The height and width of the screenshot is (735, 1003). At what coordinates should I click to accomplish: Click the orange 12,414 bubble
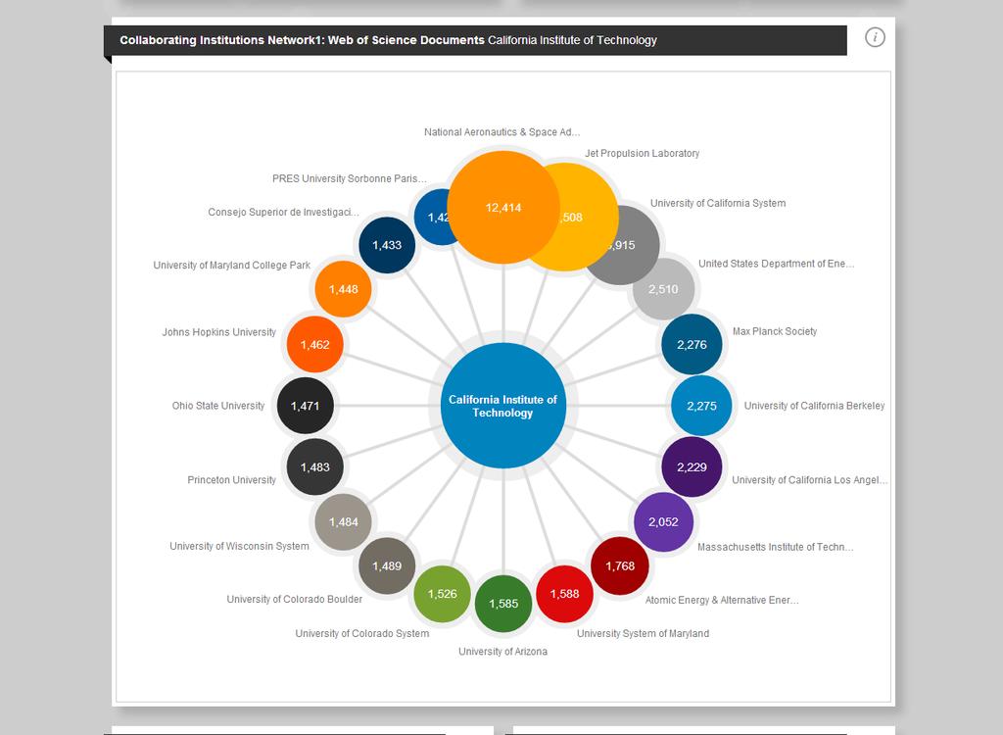pos(503,208)
